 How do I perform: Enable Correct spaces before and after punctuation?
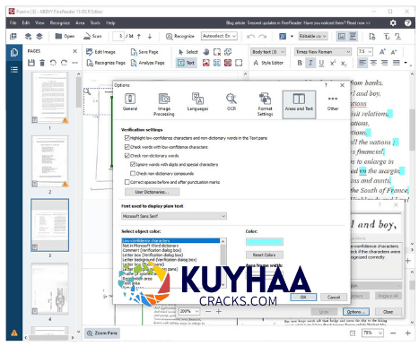pyautogui.click(x=127, y=182)
